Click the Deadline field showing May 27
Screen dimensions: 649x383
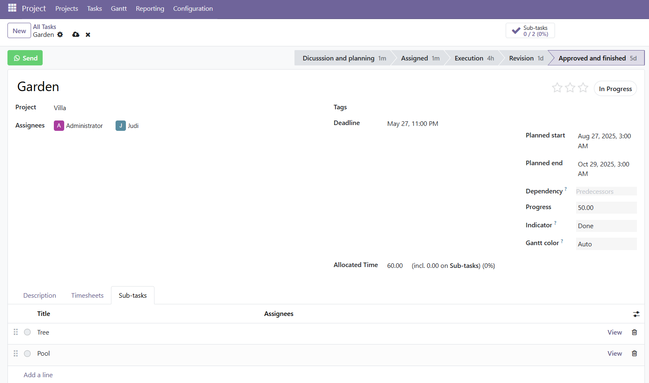click(x=413, y=123)
